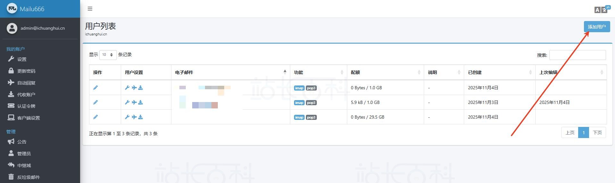
Task: Open the language switcher icon
Action: click(x=601, y=10)
